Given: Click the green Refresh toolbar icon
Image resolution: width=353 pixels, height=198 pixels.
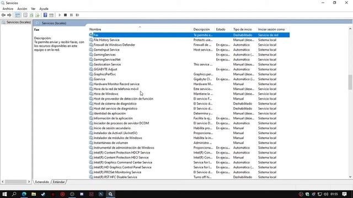Looking at the screenshot, I should click(x=31, y=15).
